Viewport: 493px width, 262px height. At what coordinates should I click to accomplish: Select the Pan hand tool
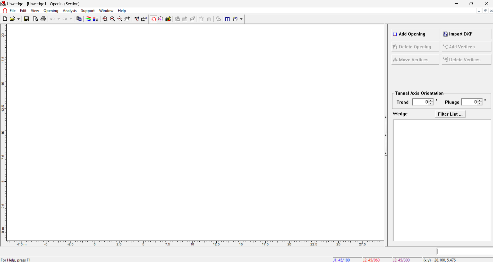pyautogui.click(x=127, y=19)
